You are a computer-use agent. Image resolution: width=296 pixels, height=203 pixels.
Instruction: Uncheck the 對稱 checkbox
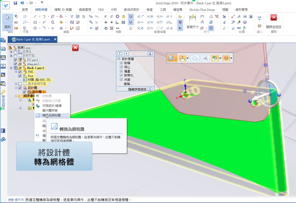click(x=121, y=63)
